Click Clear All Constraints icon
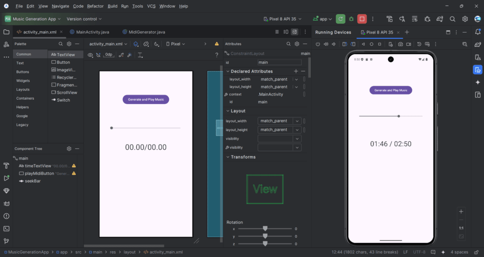This screenshot has height=257, width=484. [x=121, y=55]
